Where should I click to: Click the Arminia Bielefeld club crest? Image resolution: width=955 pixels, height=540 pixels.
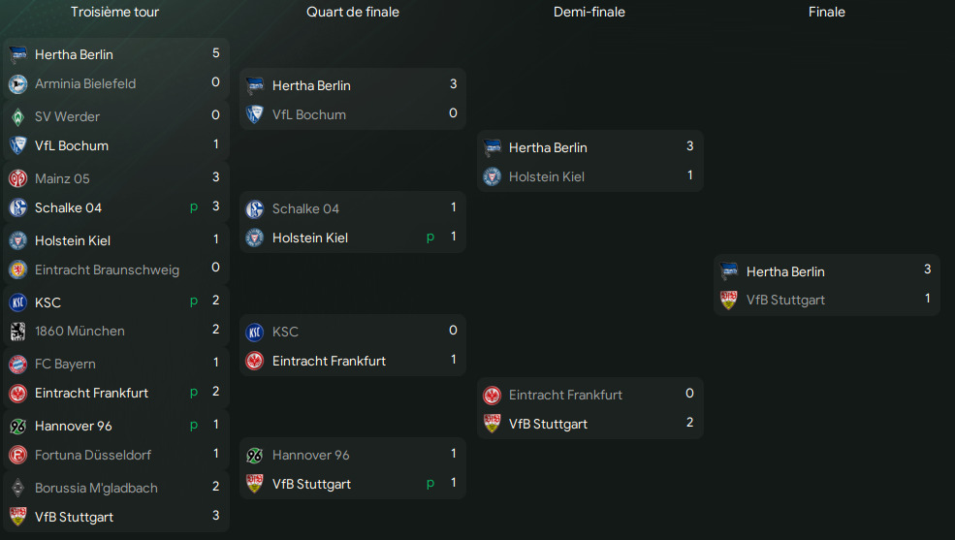point(17,84)
